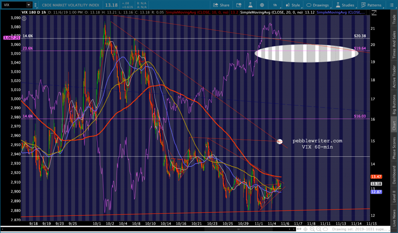Open chart settings gear icon

click(x=262, y=5)
